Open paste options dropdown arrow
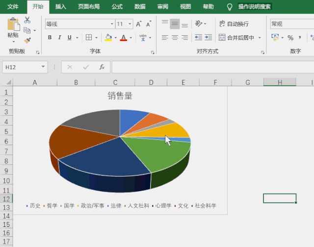Viewport: 314px width, 247px height. point(14,42)
